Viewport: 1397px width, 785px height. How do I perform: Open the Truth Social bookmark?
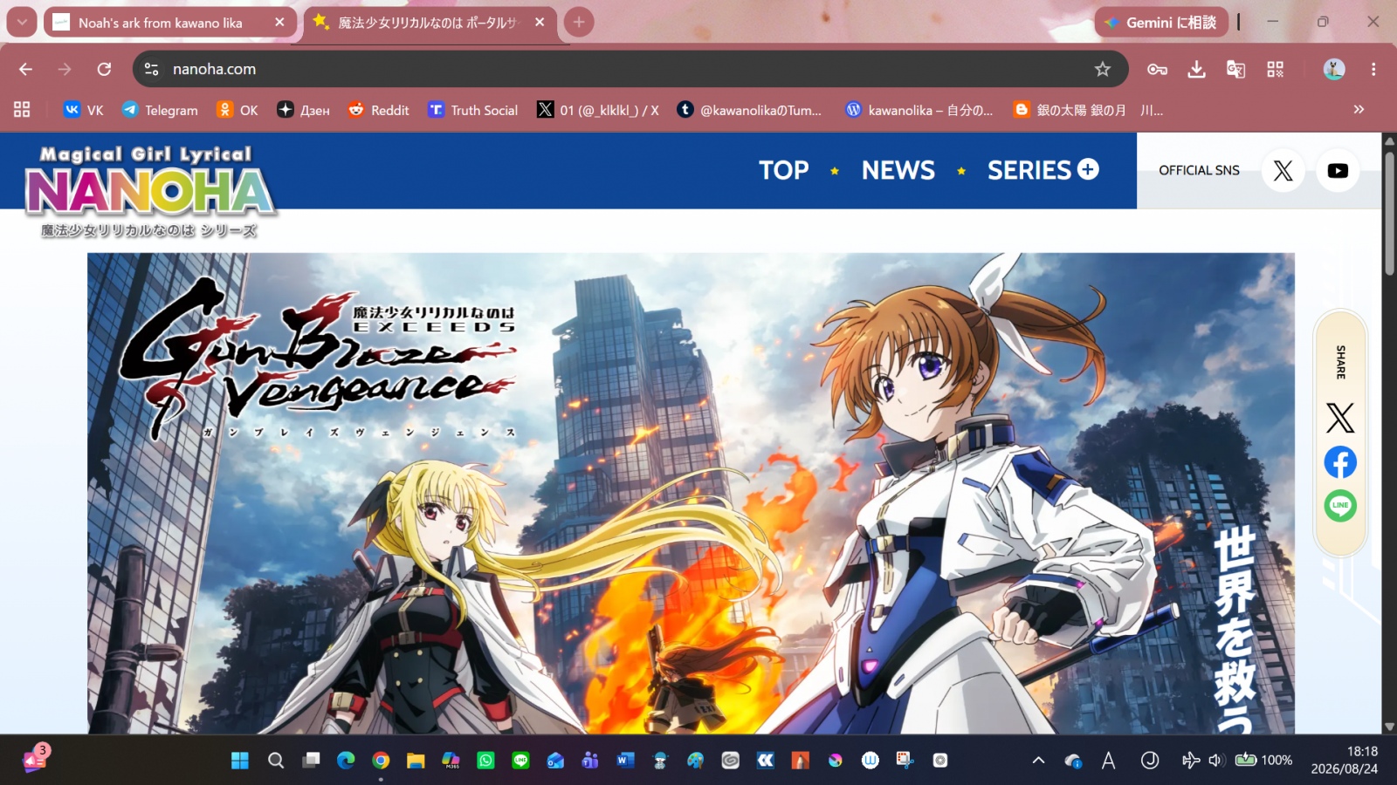[472, 110]
